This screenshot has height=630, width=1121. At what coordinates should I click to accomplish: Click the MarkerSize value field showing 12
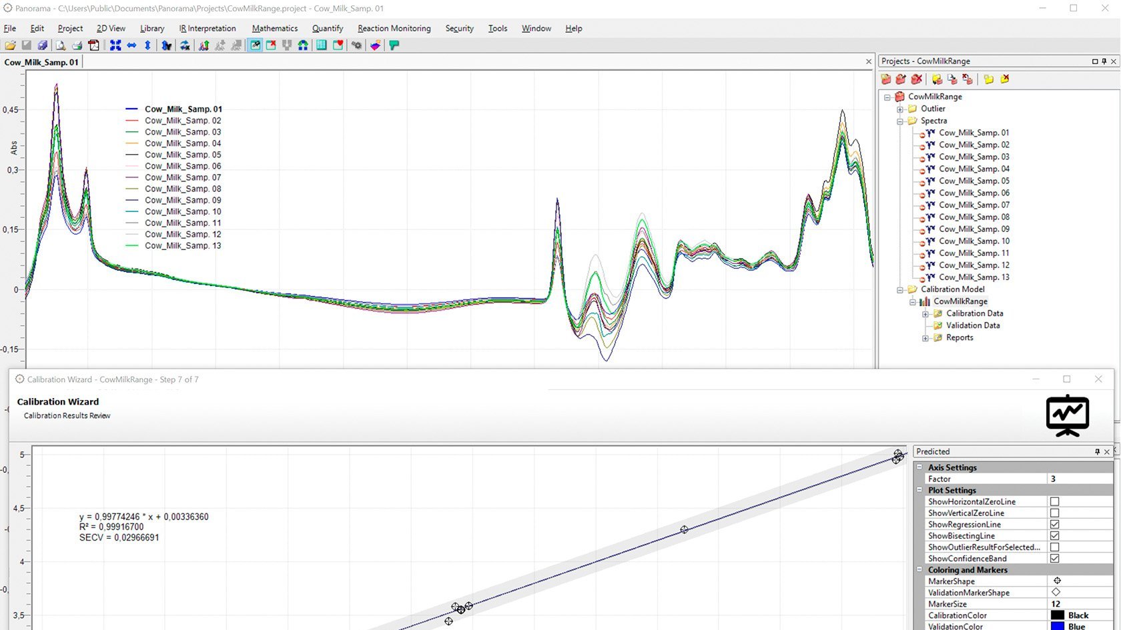(1080, 604)
